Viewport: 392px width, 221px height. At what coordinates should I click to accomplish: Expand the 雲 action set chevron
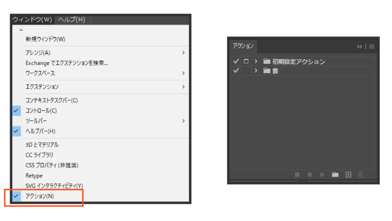[x=256, y=71]
